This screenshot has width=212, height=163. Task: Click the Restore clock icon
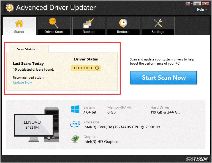[x=123, y=23]
